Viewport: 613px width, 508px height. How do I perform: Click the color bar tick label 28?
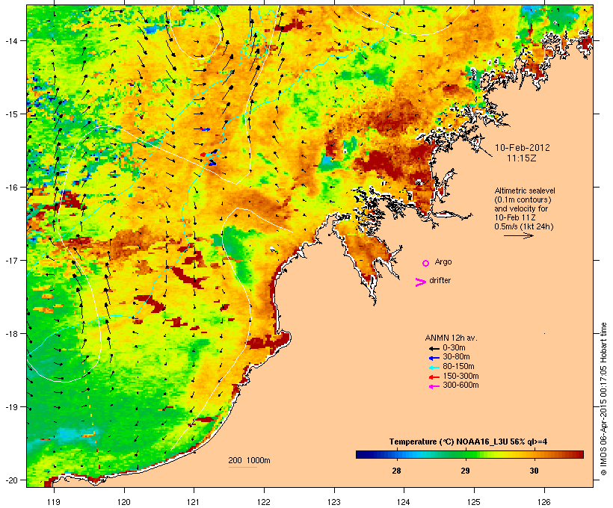click(x=396, y=471)
